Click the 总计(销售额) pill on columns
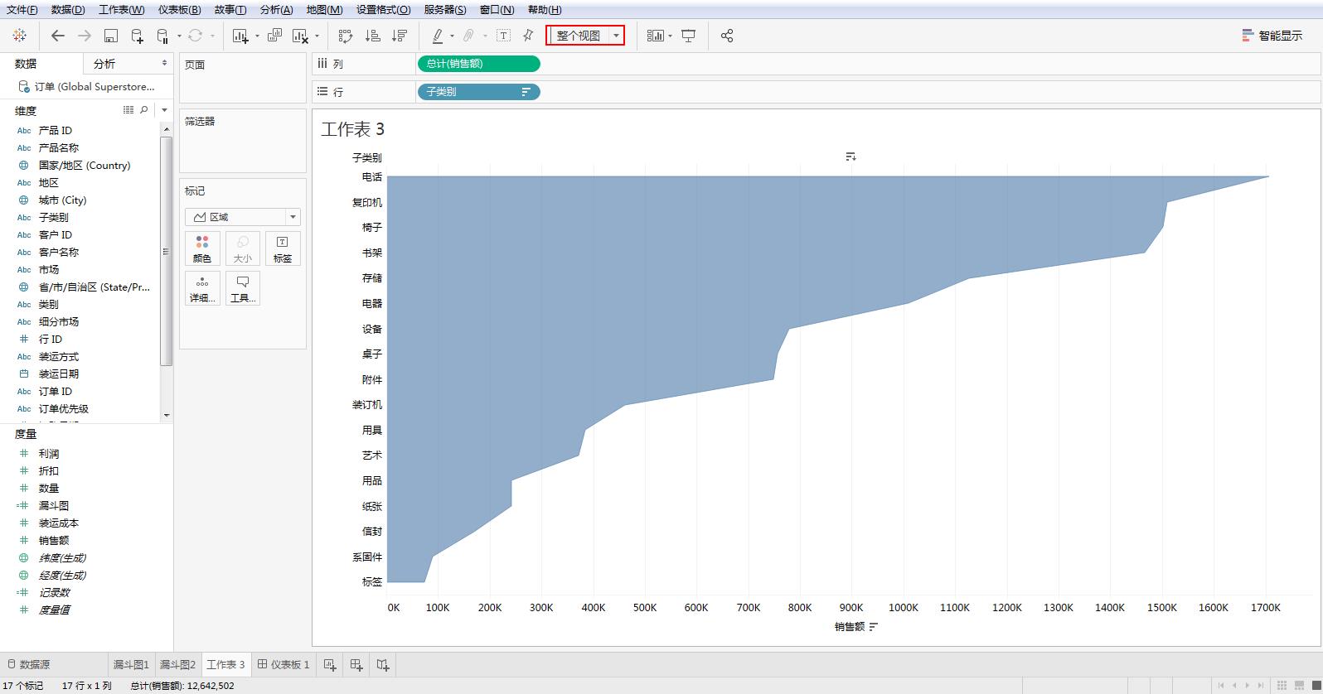Viewport: 1323px width, 694px height. coord(478,64)
